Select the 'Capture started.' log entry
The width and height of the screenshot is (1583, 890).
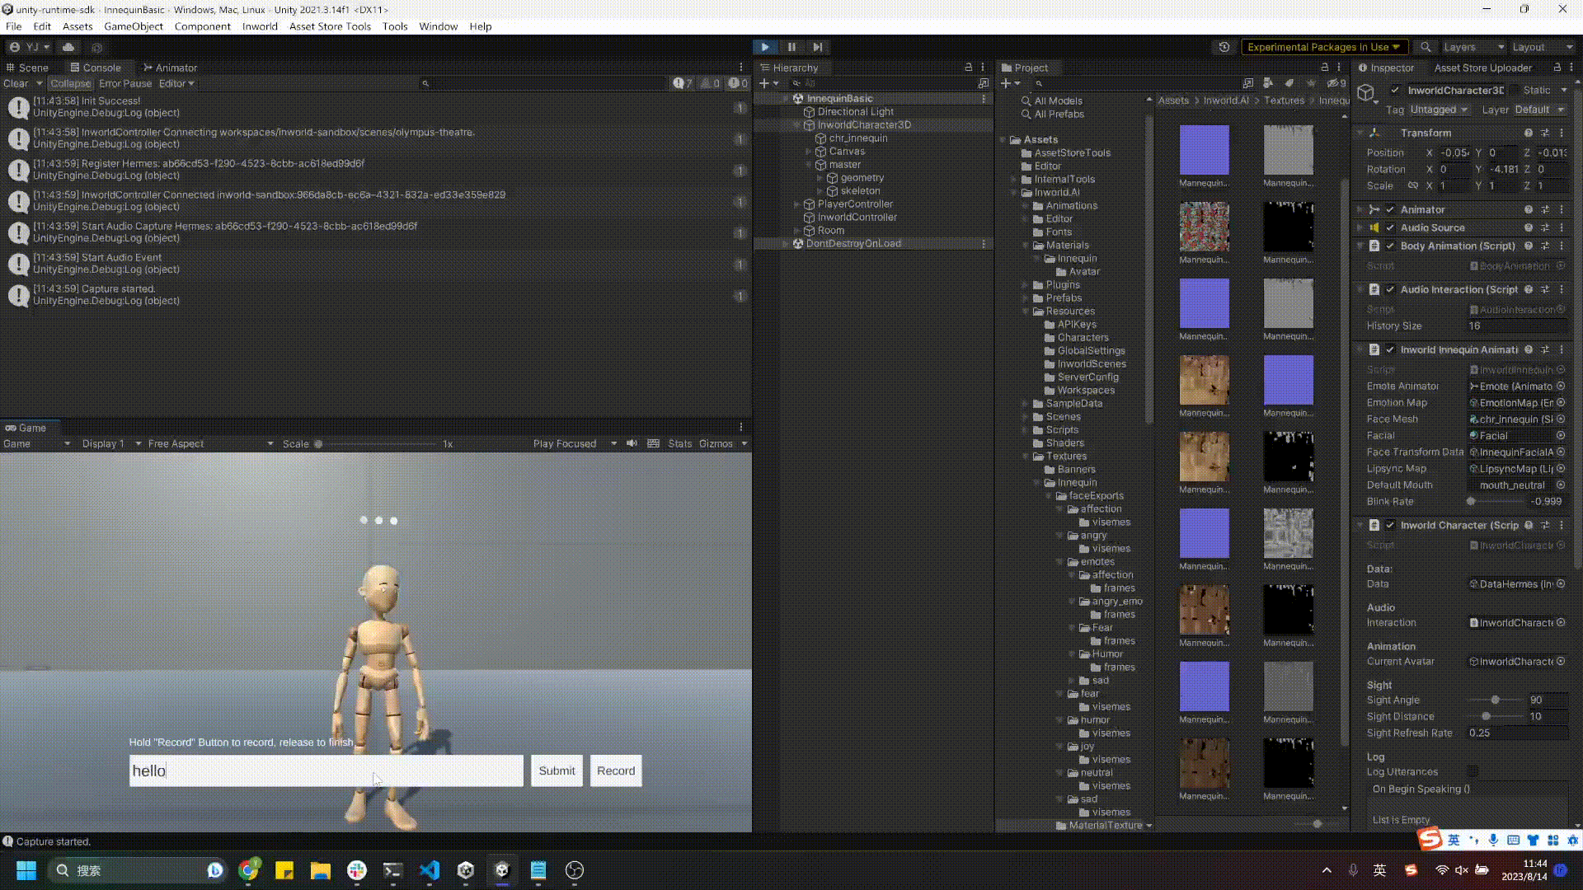pyautogui.click(x=375, y=295)
